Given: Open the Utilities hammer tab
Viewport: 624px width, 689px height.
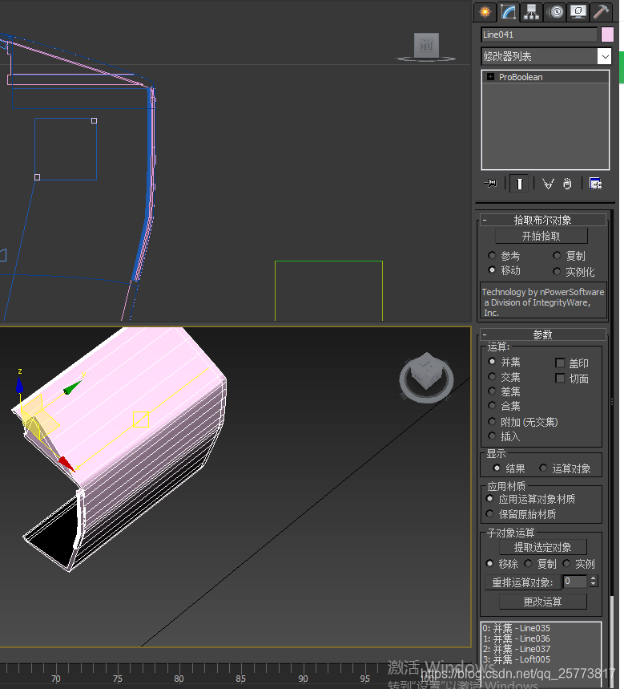Looking at the screenshot, I should click(x=601, y=11).
